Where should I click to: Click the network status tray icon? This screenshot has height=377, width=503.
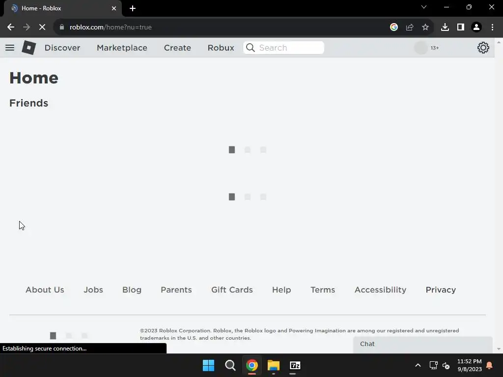pyautogui.click(x=433, y=365)
